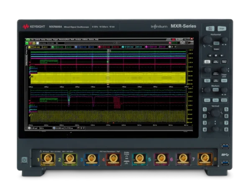Select the Time Meas sidebar tab
This screenshot has height=188, width=251.
26,50
